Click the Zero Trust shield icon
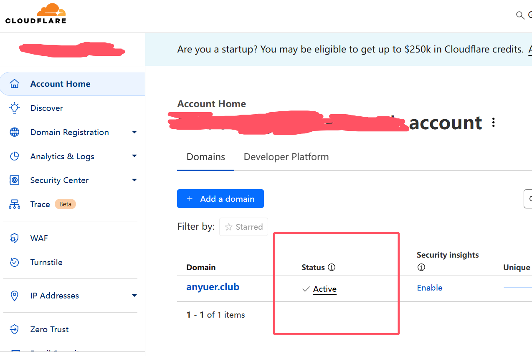The image size is (532, 356). point(14,329)
